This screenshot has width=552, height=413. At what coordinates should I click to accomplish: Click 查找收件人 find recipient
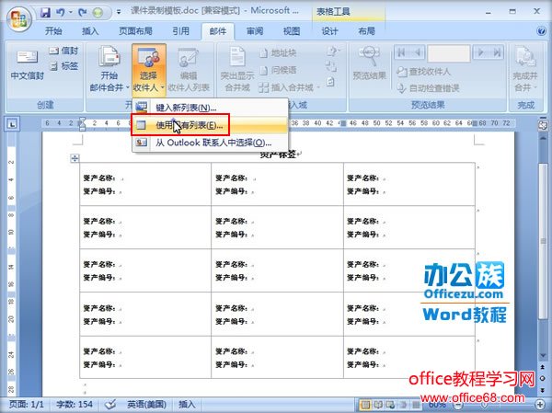[x=424, y=72]
